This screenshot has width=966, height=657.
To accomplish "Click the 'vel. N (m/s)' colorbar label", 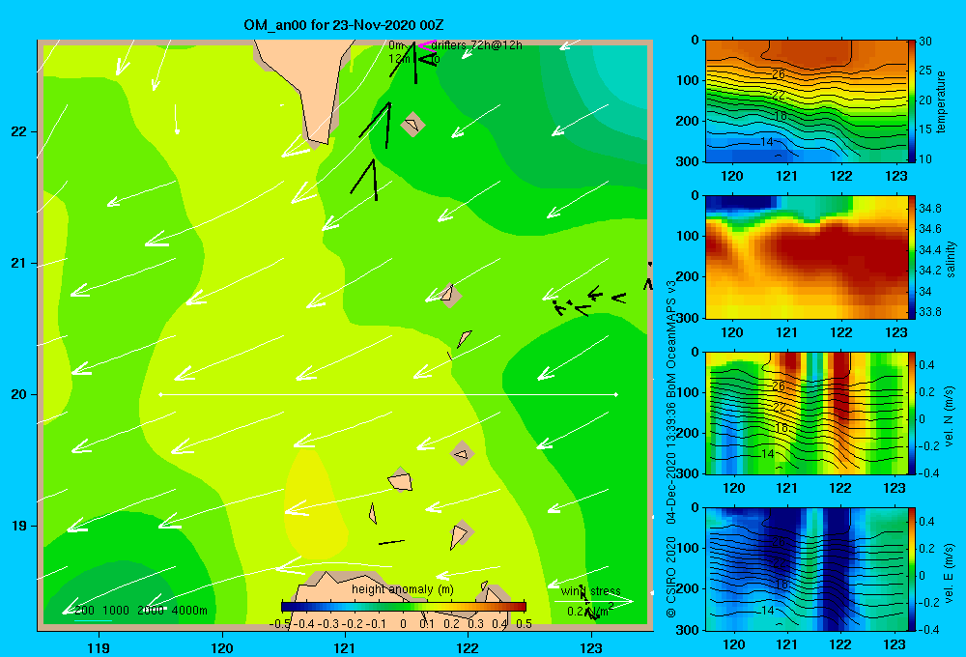I will tap(950, 416).
